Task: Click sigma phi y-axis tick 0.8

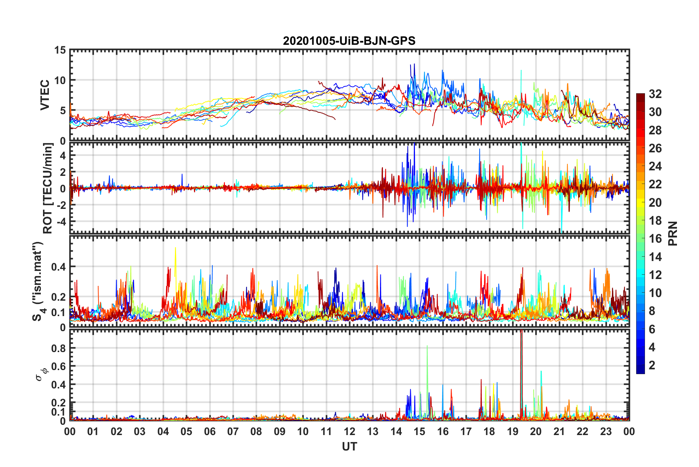Action: point(59,348)
